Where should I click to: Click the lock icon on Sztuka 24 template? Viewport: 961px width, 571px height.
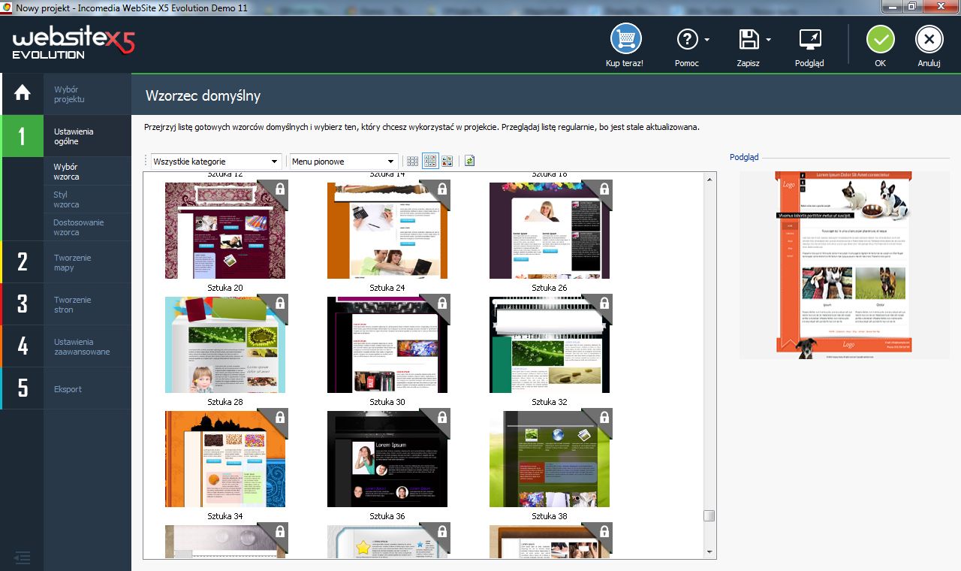tap(441, 303)
